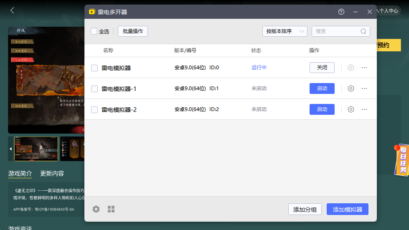Click 批量操作 button
Screen dimensions: 409x230
tap(133, 31)
